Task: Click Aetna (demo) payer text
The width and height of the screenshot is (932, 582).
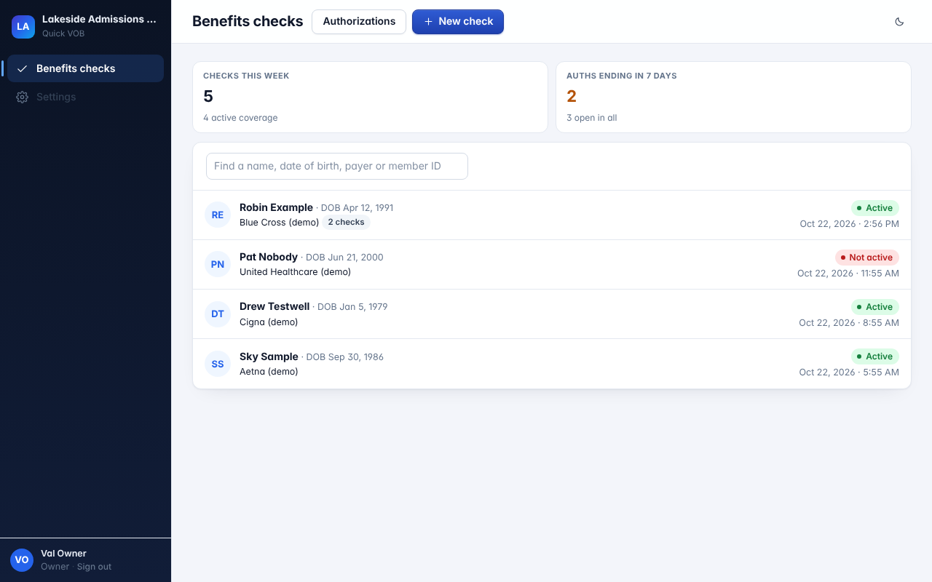Action: click(269, 372)
